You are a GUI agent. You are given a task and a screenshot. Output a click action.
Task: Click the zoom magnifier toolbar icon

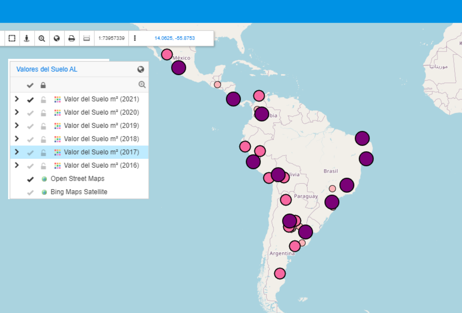[x=42, y=38]
